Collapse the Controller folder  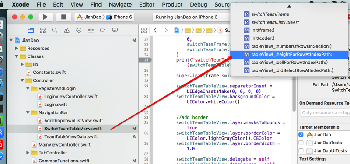(22, 80)
